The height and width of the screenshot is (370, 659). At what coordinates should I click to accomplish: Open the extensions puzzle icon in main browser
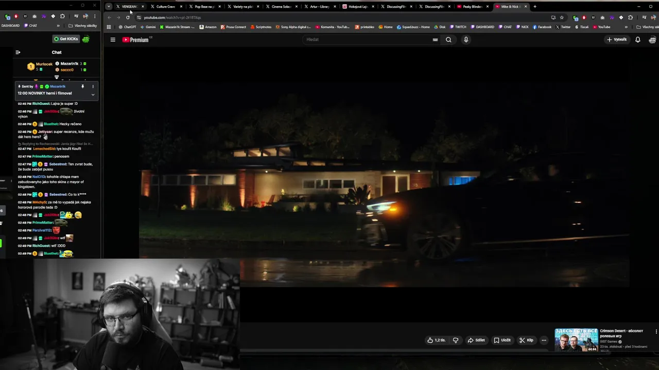click(630, 17)
